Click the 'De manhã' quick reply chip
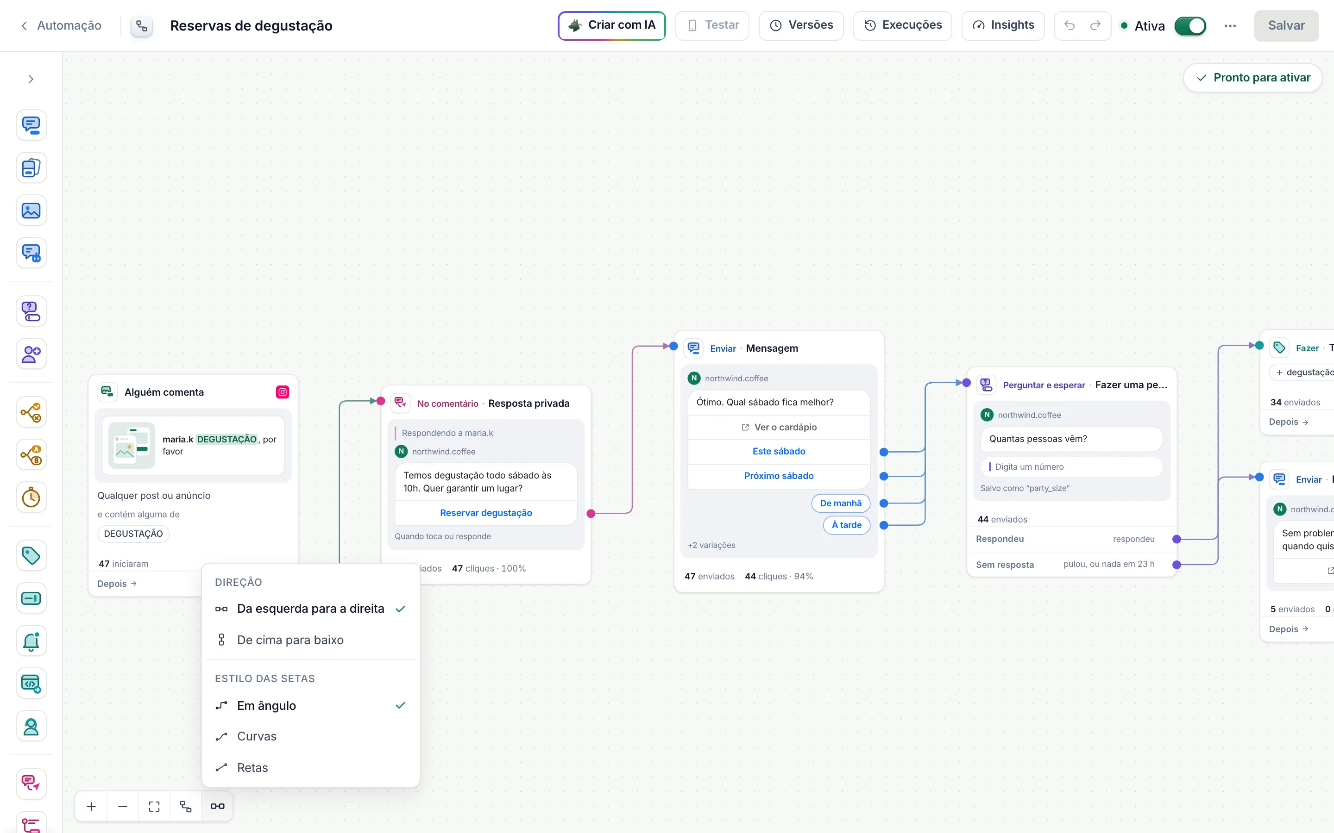 [x=841, y=503]
